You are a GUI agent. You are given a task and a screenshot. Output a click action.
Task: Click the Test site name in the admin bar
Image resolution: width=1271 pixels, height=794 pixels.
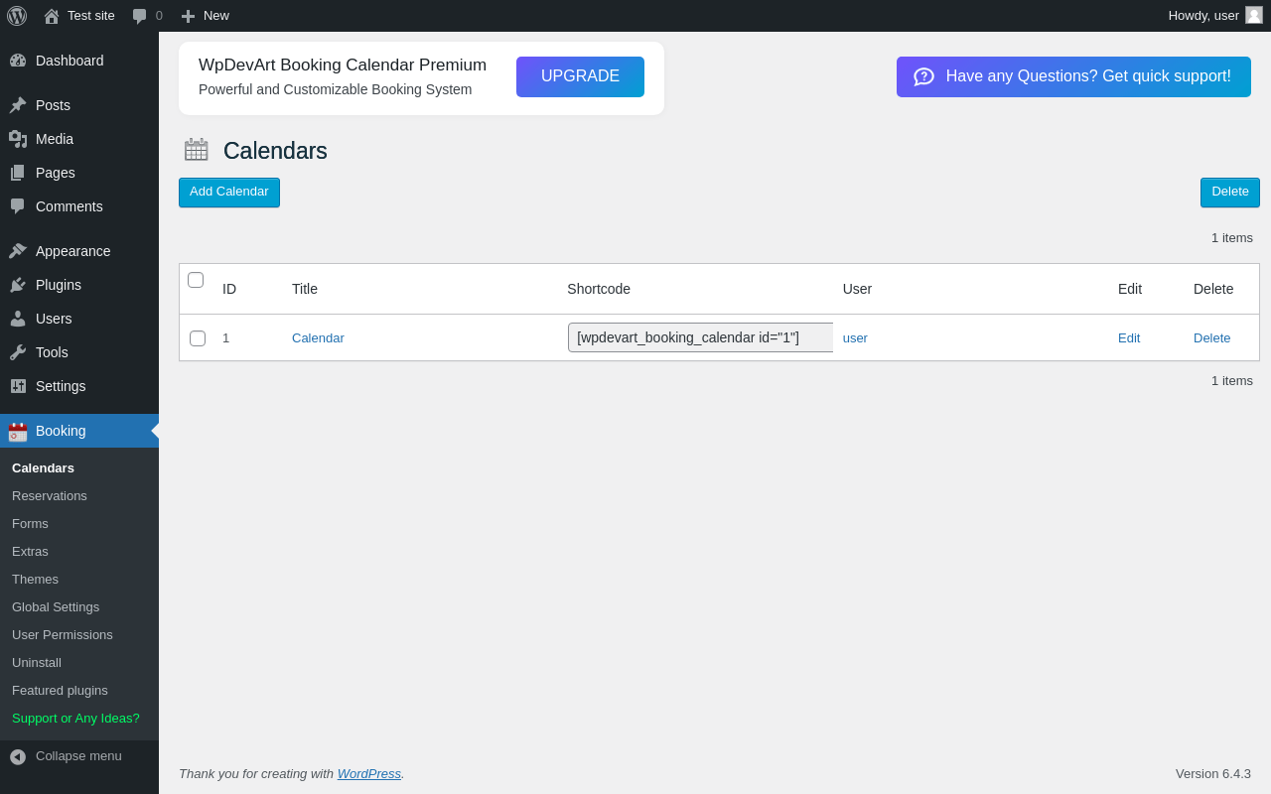click(91, 15)
